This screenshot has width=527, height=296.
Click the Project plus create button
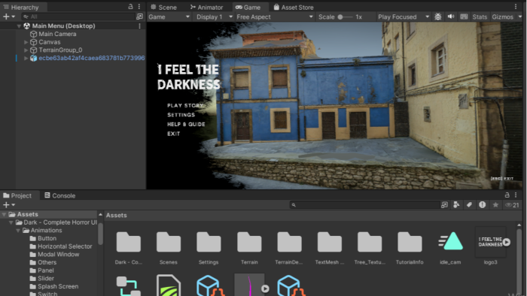click(6, 204)
